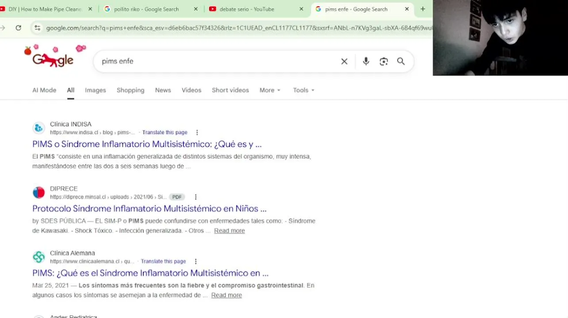Close the 'pollito riko - Google Search' tab
Image resolution: width=568 pixels, height=318 pixels.
click(196, 9)
